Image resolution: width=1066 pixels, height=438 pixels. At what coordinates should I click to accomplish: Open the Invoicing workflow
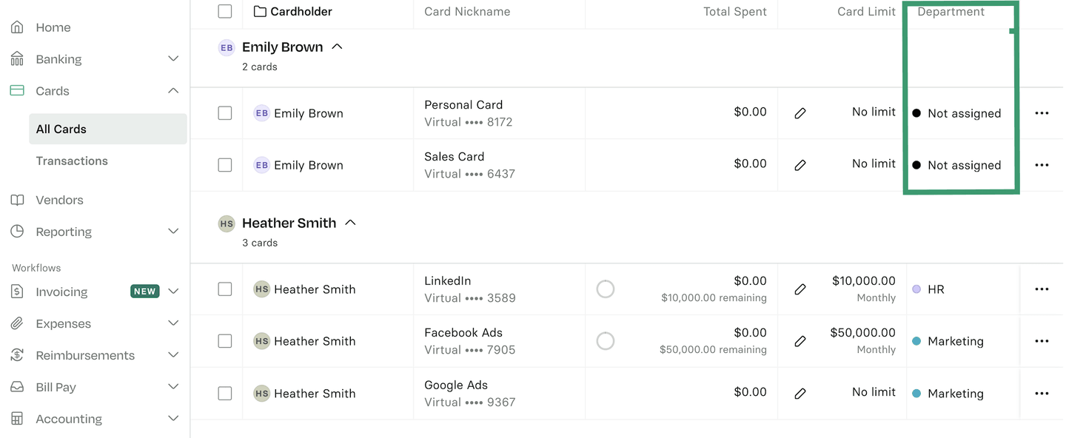tap(61, 292)
